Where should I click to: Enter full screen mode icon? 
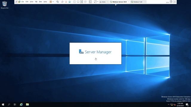pos(81,2)
